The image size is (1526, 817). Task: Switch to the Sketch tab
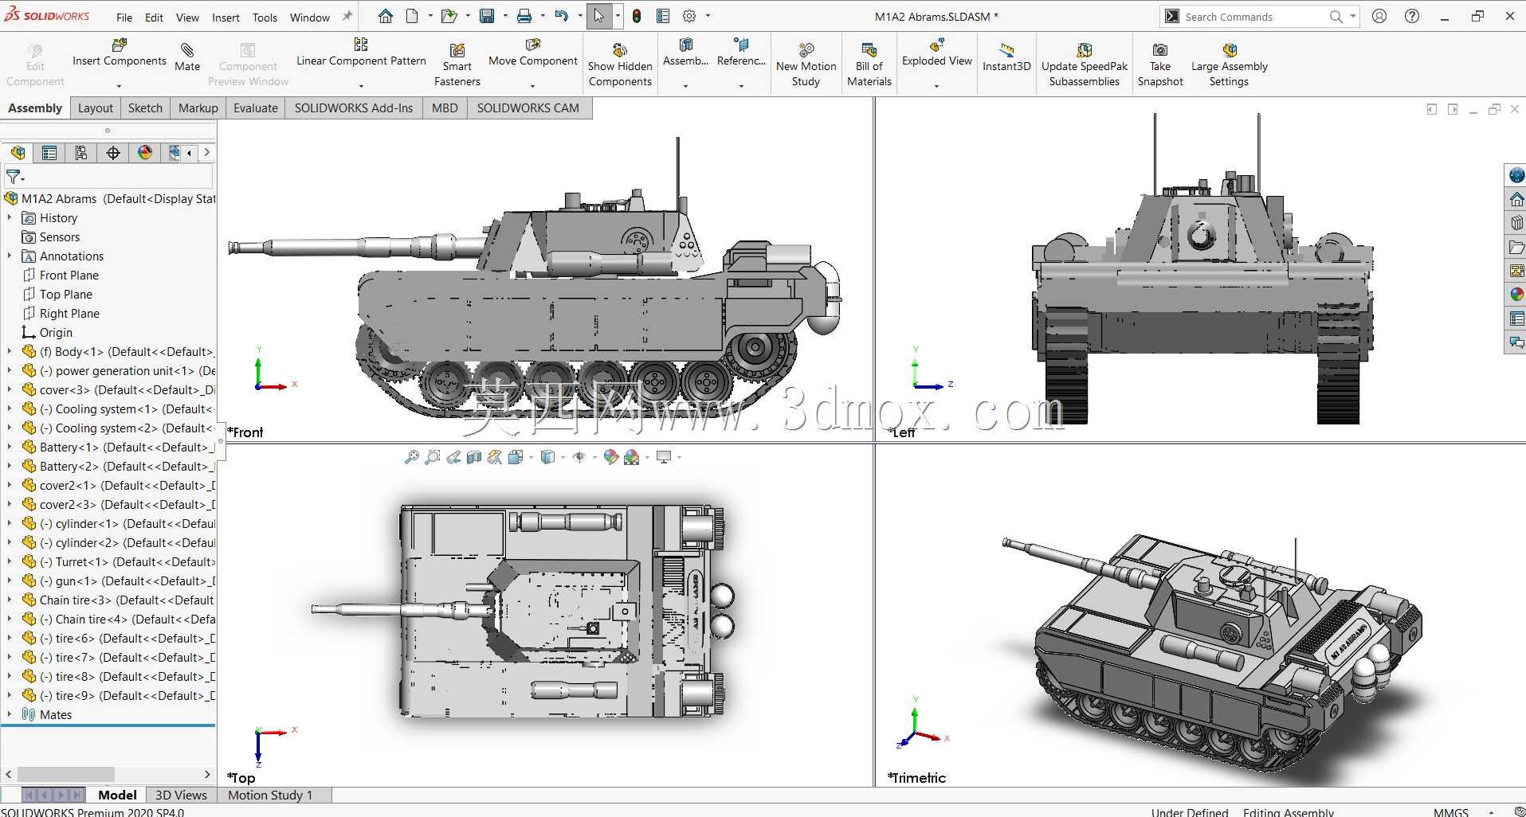pos(145,108)
